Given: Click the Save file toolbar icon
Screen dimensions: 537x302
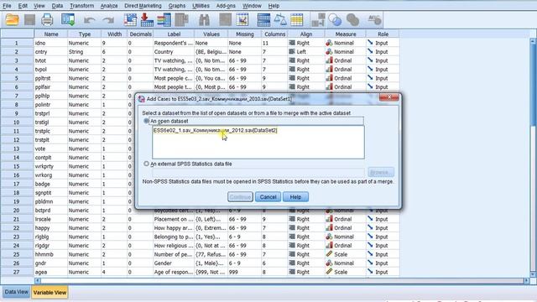Looking at the screenshot, I should point(30,20).
